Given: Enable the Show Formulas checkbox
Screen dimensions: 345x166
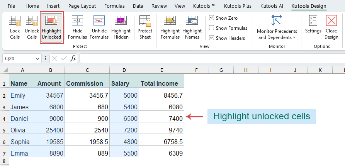Looking at the screenshot, I should (212, 28).
